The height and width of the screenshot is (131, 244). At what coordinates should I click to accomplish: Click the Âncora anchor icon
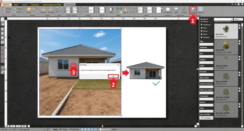pyautogui.click(x=184, y=10)
